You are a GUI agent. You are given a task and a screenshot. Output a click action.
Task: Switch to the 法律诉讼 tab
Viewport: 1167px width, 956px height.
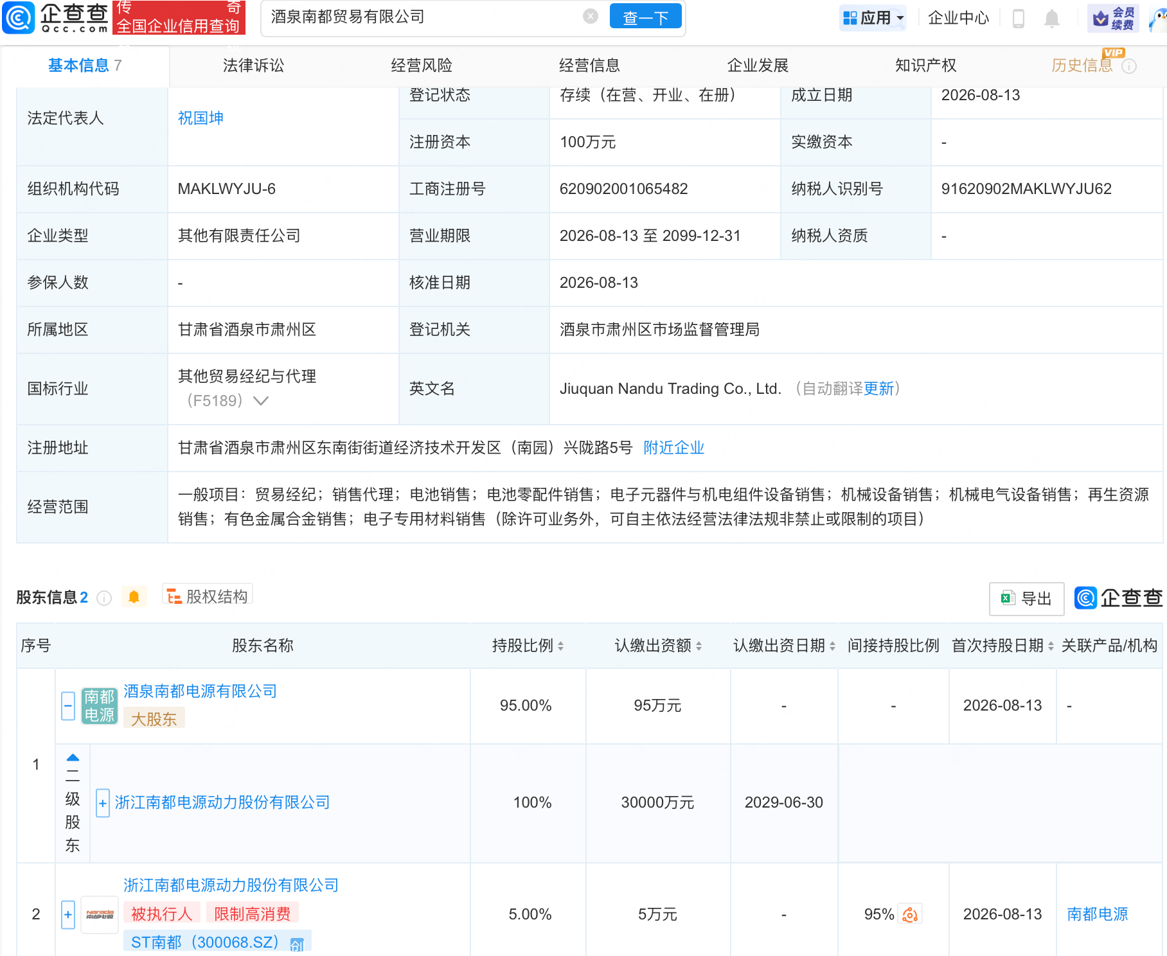253,66
